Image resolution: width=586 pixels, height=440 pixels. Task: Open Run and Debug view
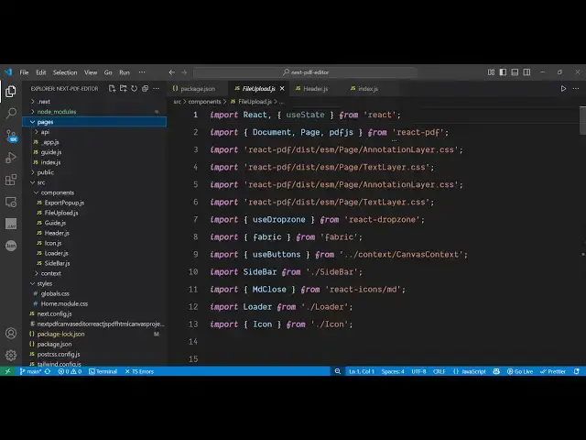11,158
